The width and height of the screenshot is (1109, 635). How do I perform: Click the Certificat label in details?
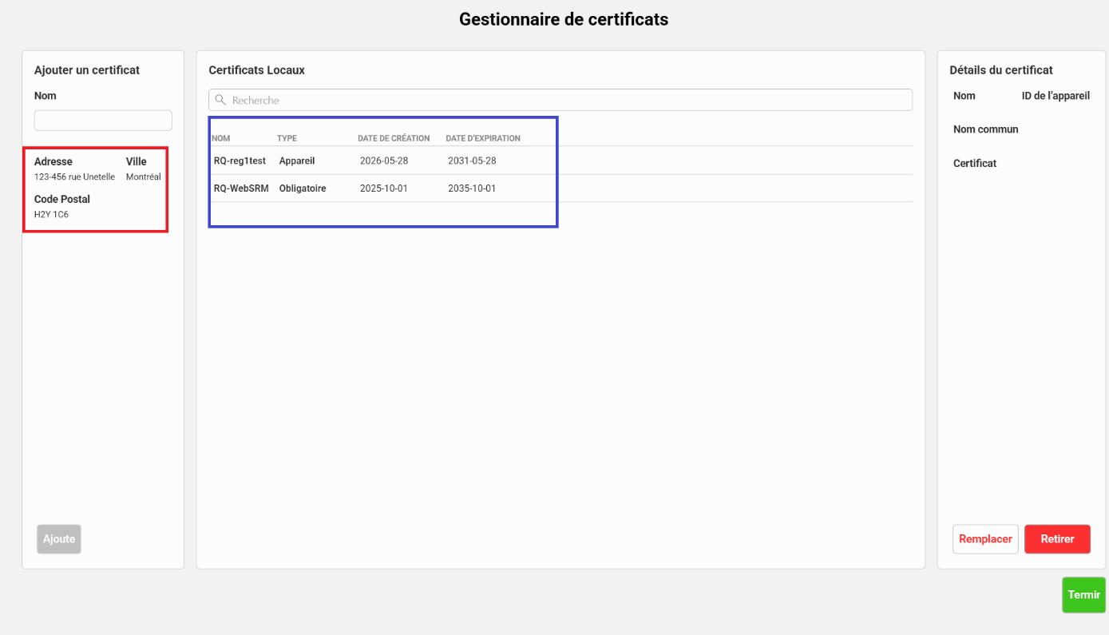point(975,163)
